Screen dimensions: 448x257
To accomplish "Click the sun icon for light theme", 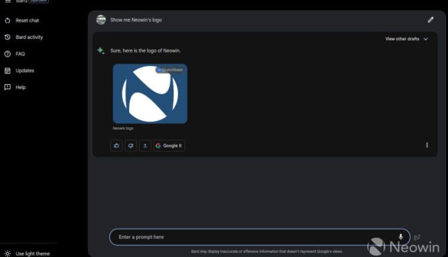I will pyautogui.click(x=8, y=253).
